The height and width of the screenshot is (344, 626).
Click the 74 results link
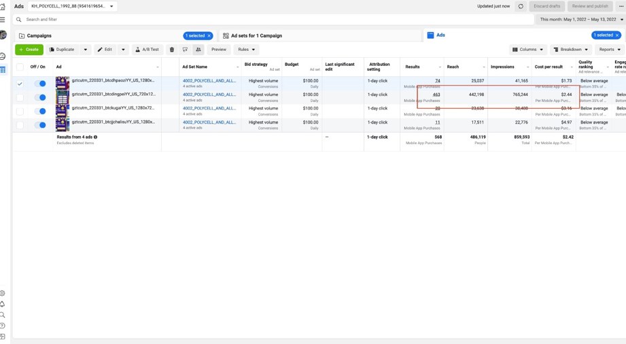(438, 81)
